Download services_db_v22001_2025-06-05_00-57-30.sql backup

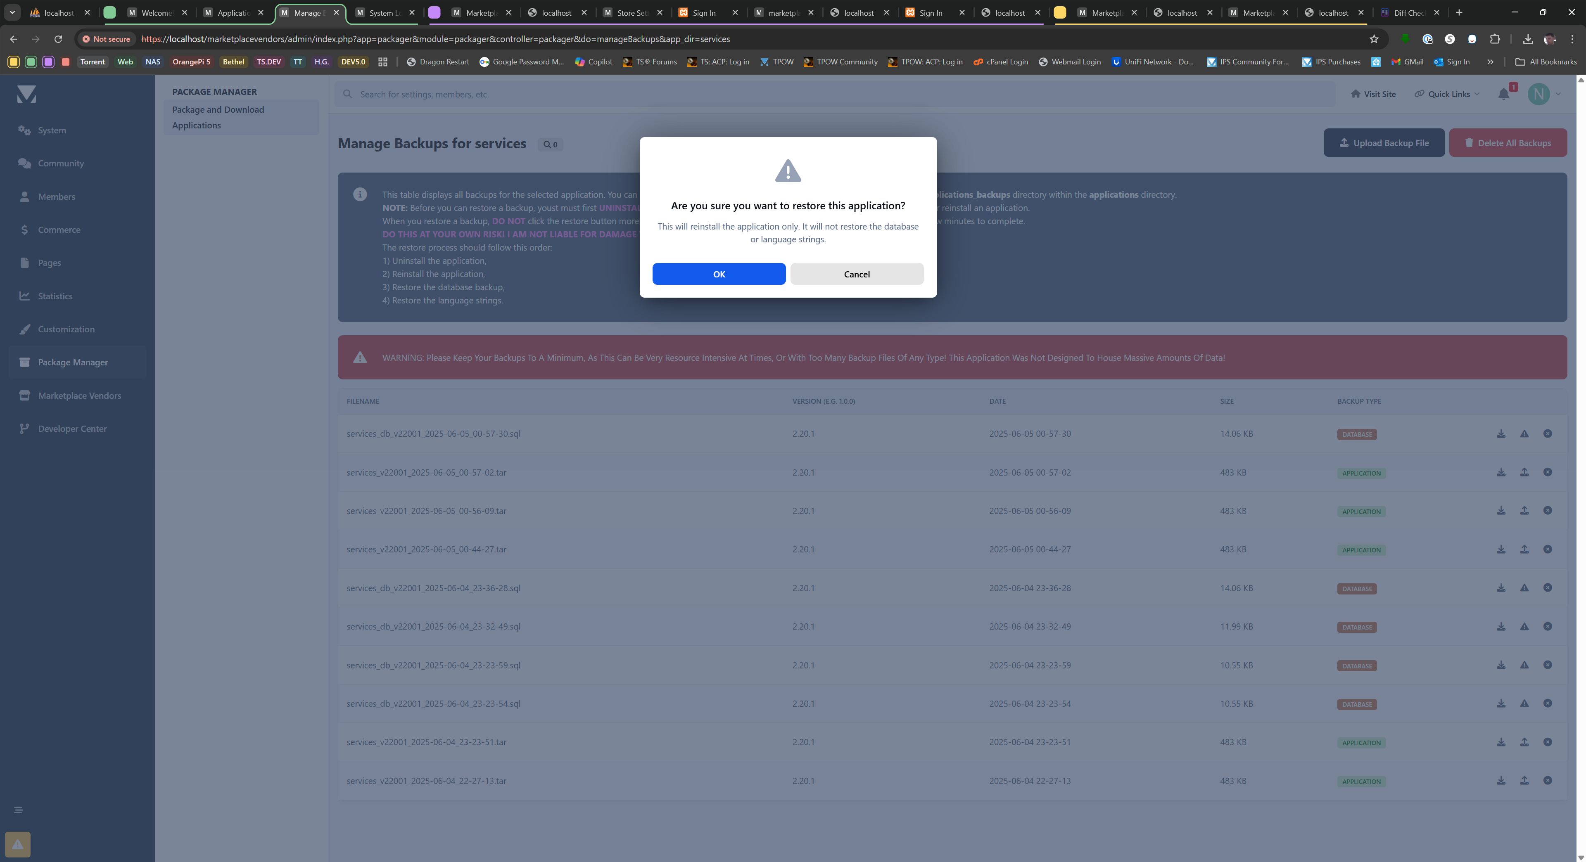[1501, 434]
